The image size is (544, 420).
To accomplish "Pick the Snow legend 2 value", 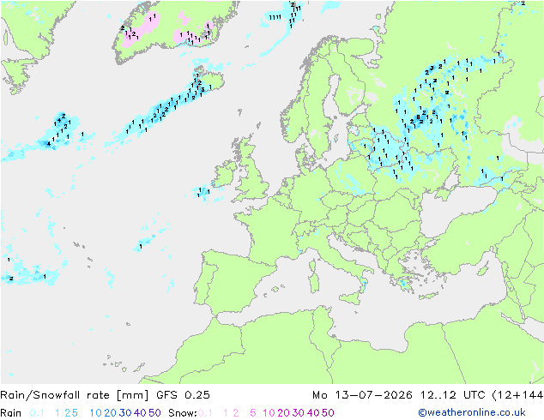I will pos(236,413).
